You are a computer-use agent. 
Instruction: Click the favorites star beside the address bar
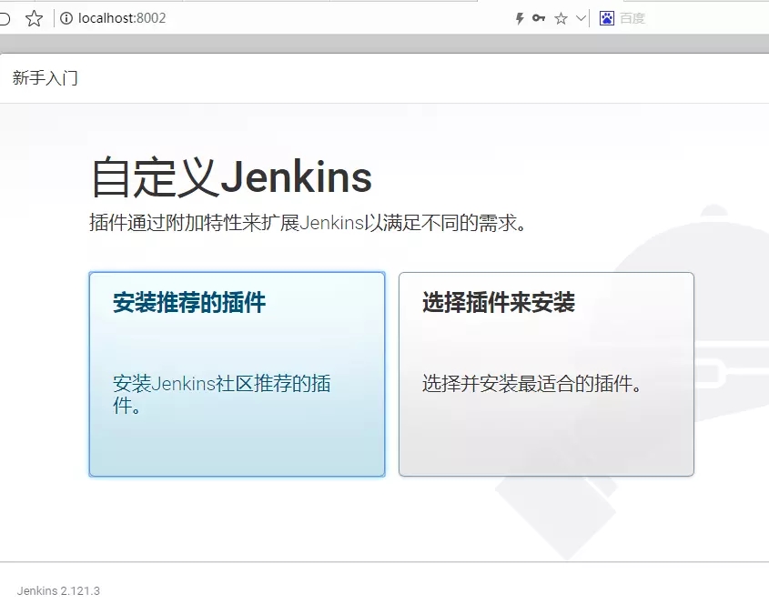(34, 17)
